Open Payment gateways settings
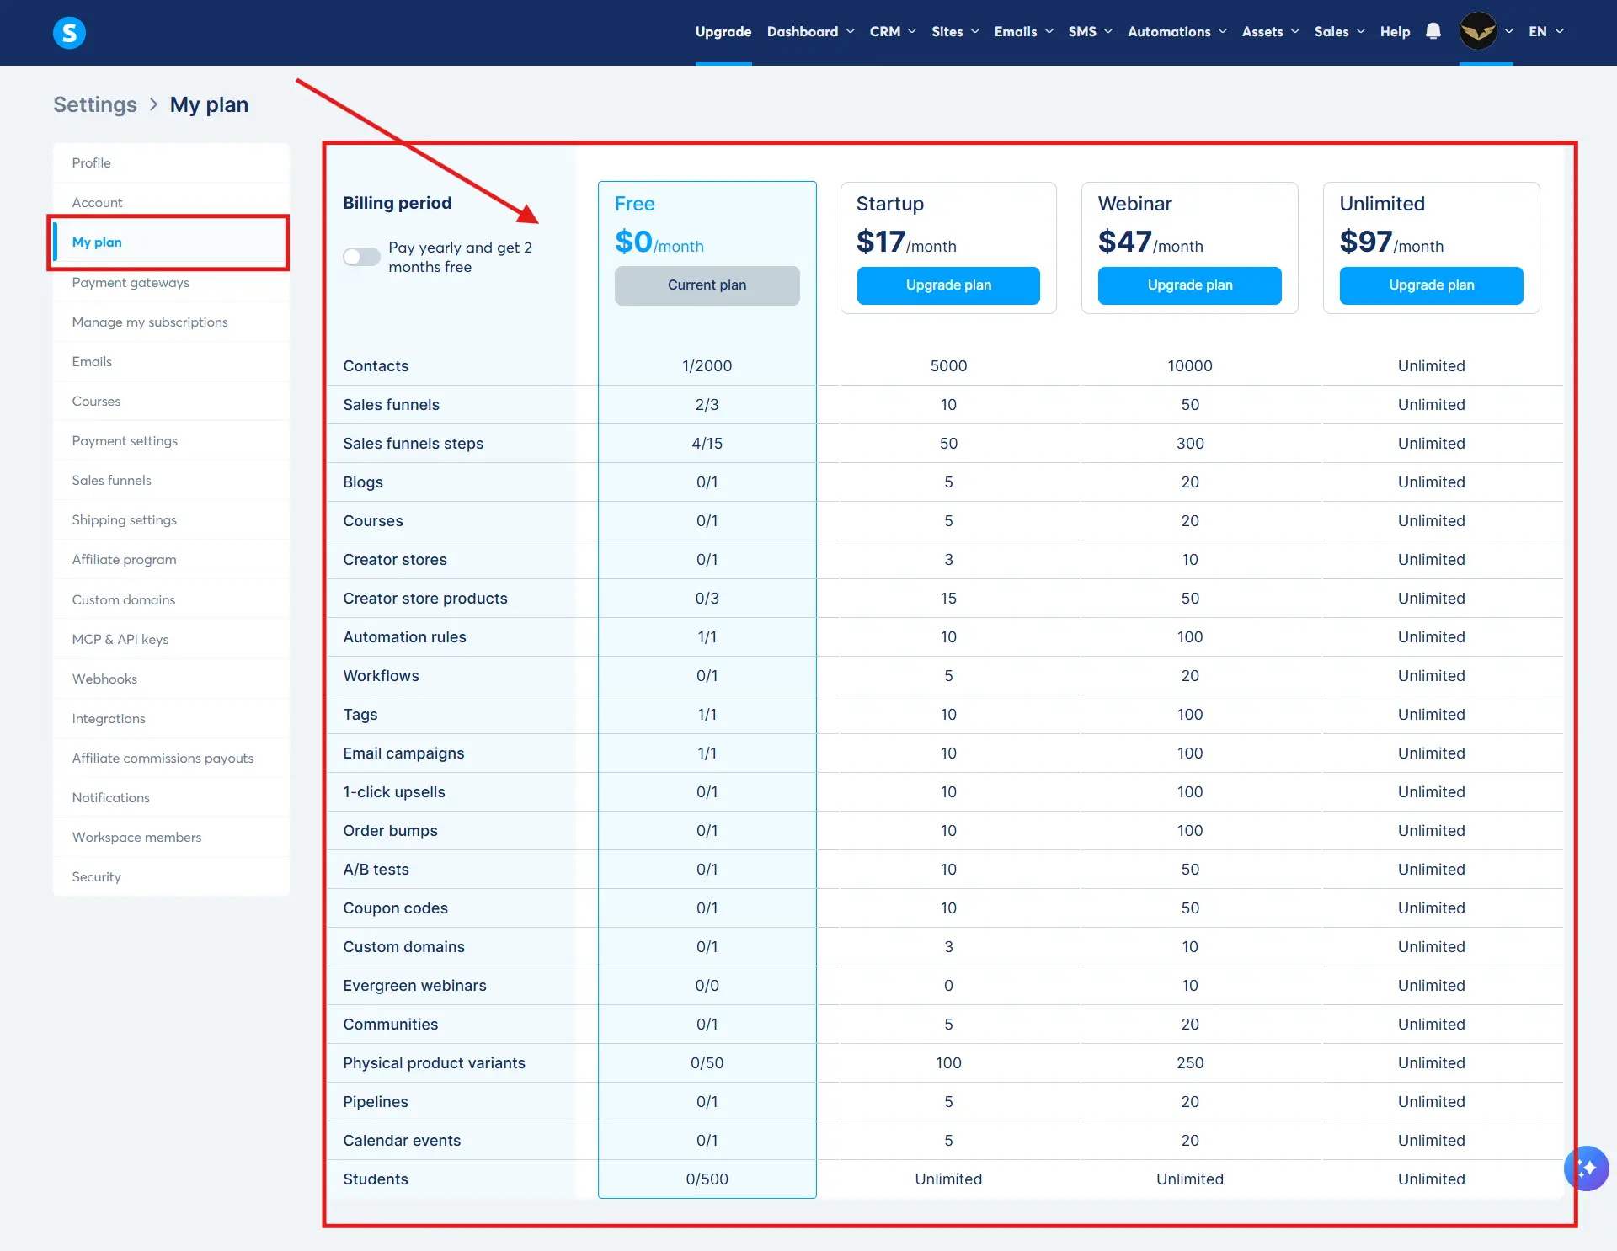This screenshot has height=1251, width=1617. tap(171, 282)
